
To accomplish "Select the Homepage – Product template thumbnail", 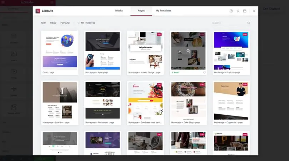I will tap(231, 51).
